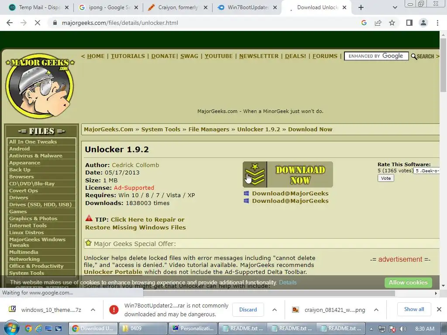Image resolution: width=447 pixels, height=335 pixels.
Task: Open DEALS! in site navigation
Action: (296, 56)
